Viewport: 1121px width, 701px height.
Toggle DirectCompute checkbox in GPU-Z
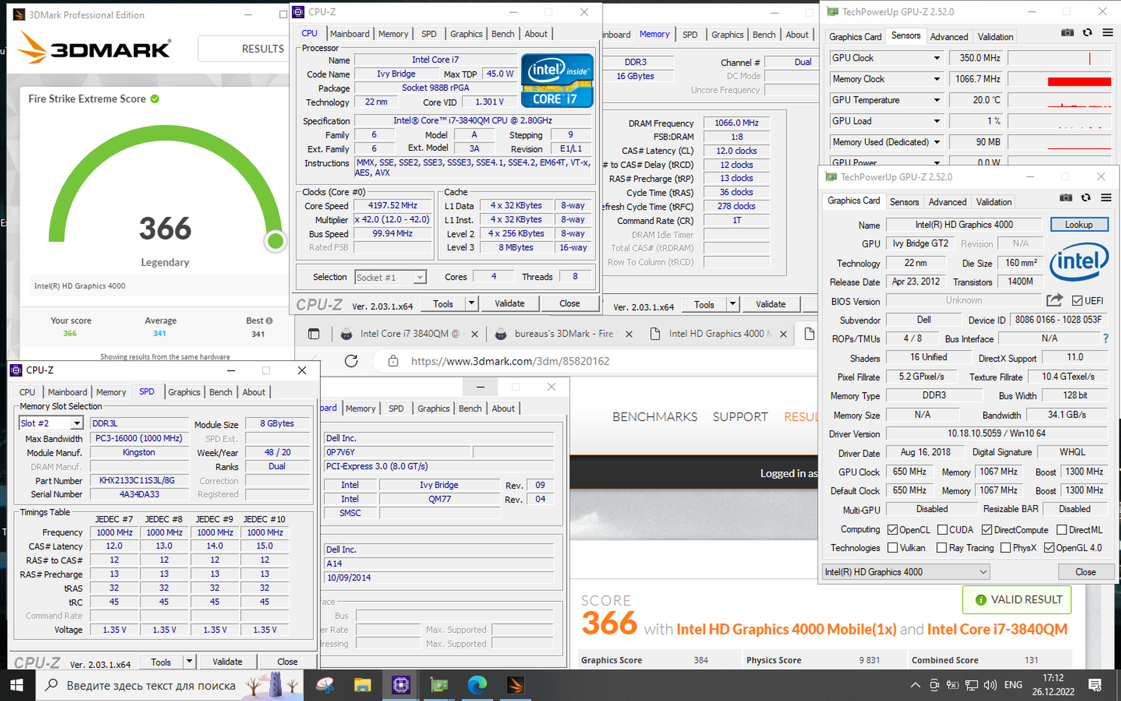coord(987,530)
